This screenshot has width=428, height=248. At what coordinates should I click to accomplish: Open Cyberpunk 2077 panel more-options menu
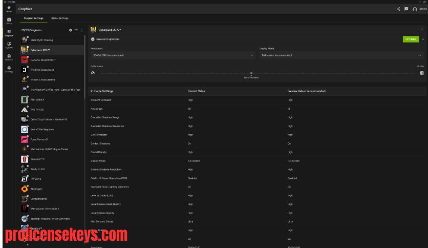[x=422, y=30]
